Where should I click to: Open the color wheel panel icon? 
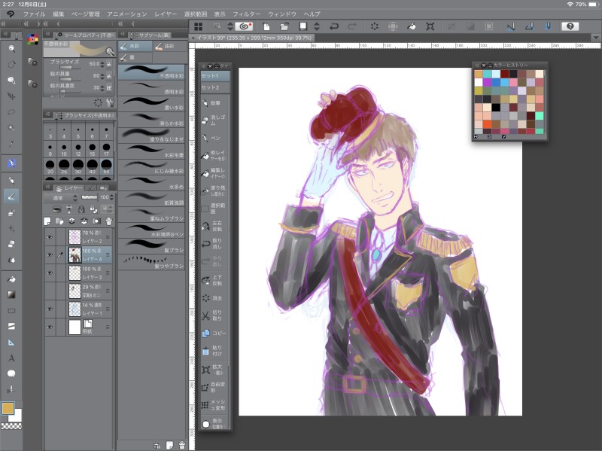pos(32,39)
